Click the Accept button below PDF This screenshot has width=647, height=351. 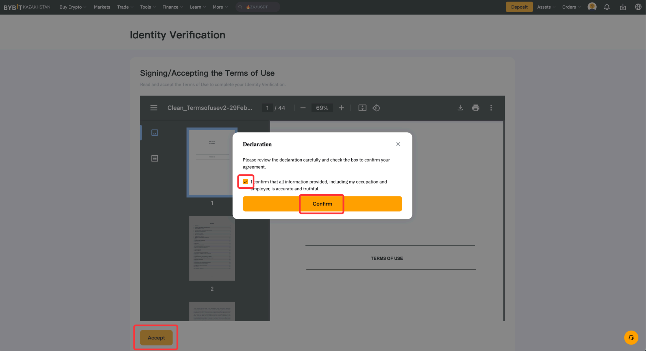(156, 337)
